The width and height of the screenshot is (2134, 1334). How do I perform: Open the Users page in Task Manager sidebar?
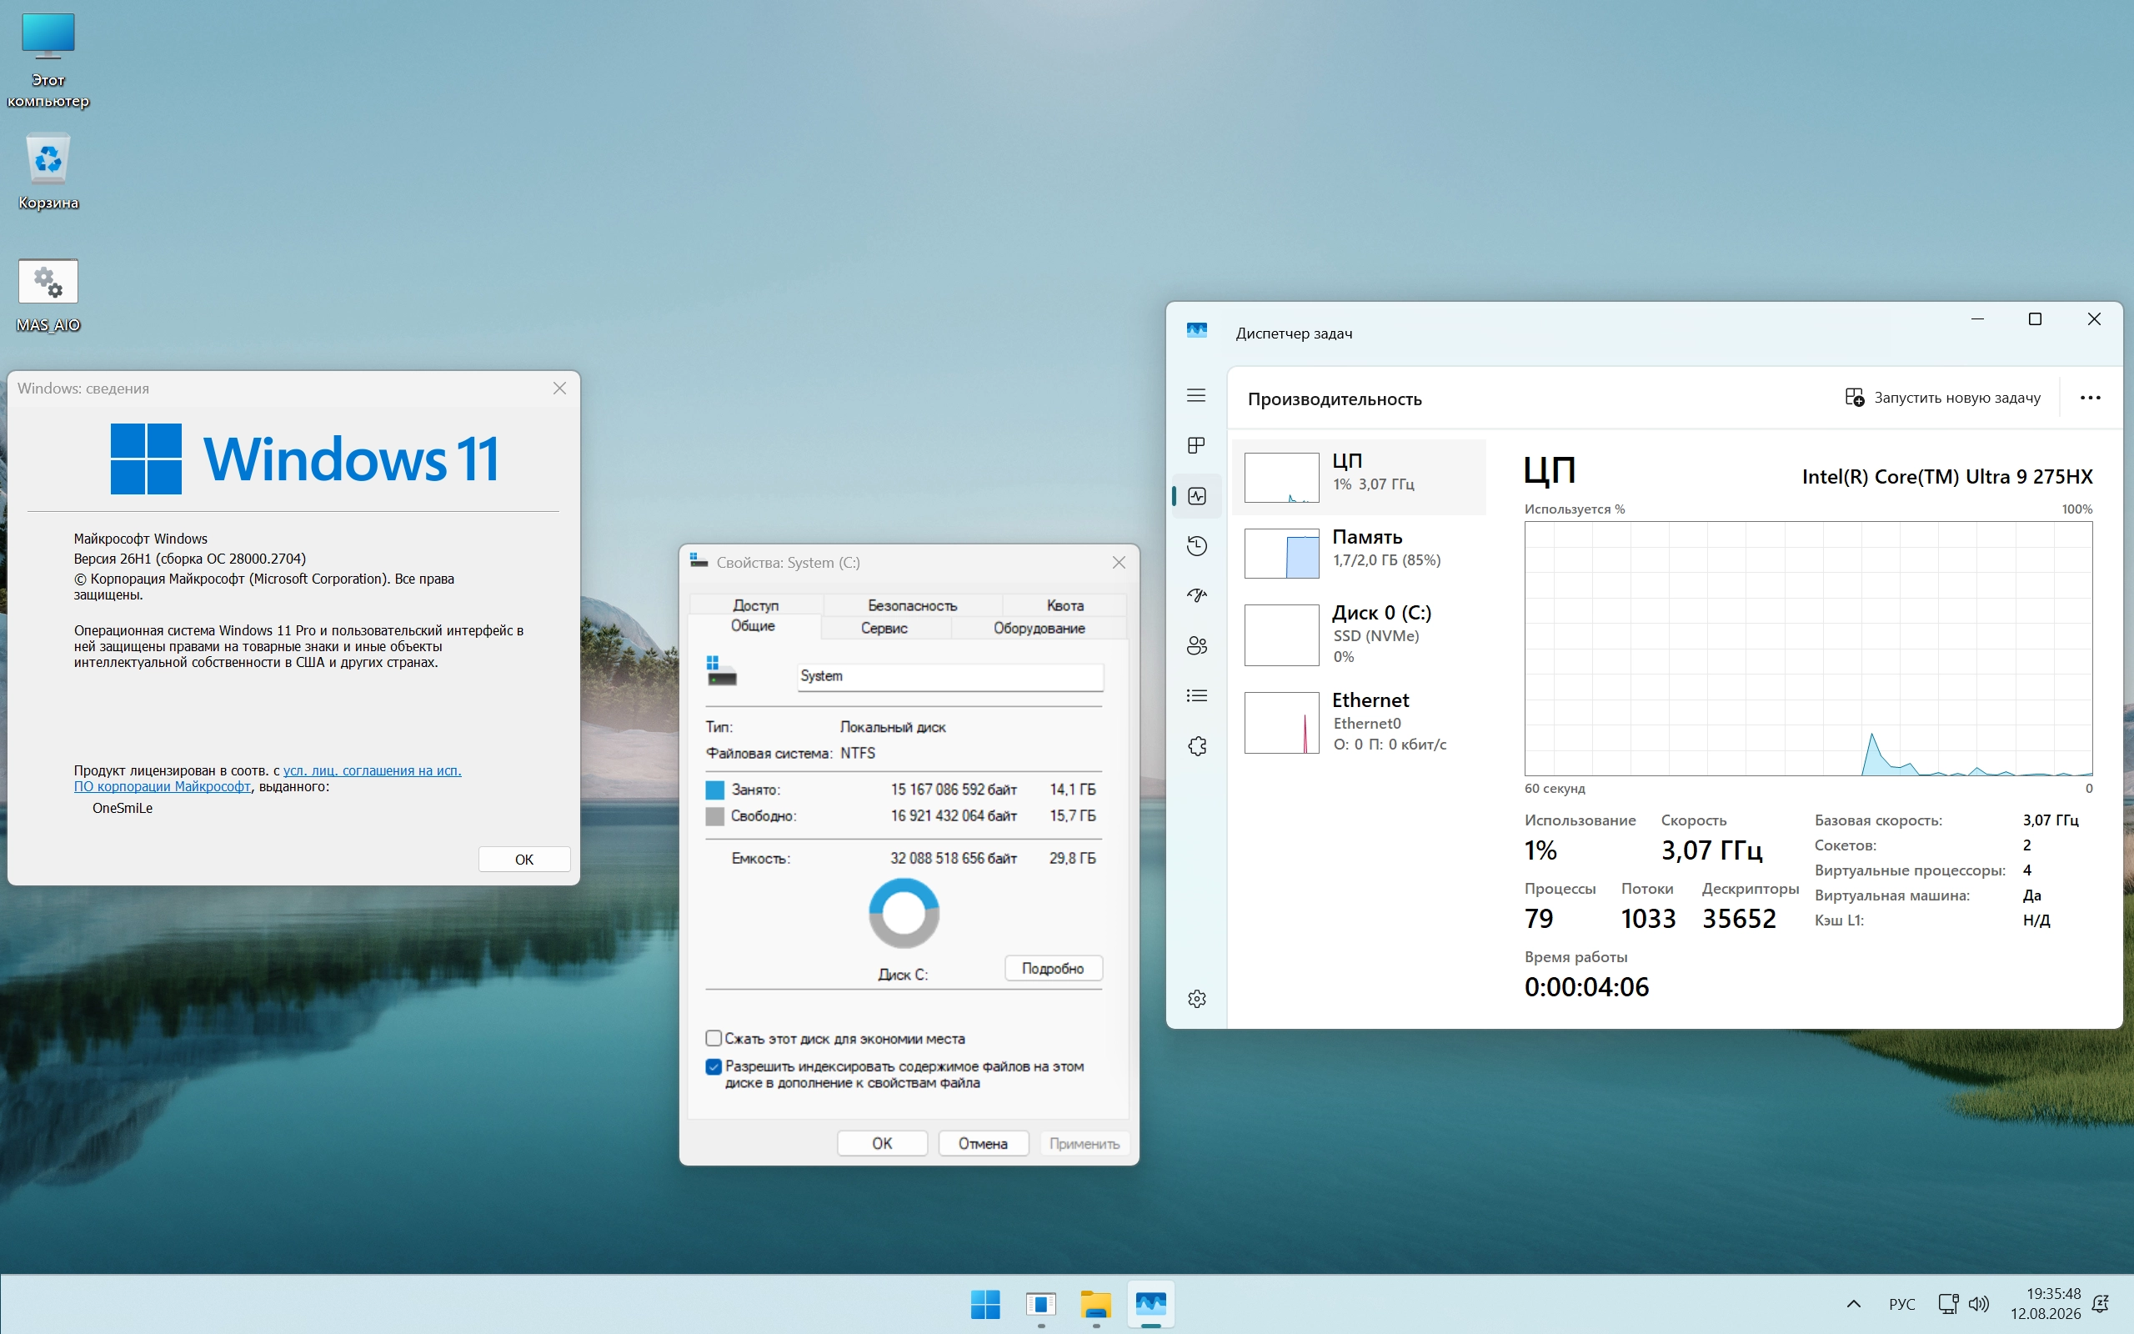(x=1197, y=646)
